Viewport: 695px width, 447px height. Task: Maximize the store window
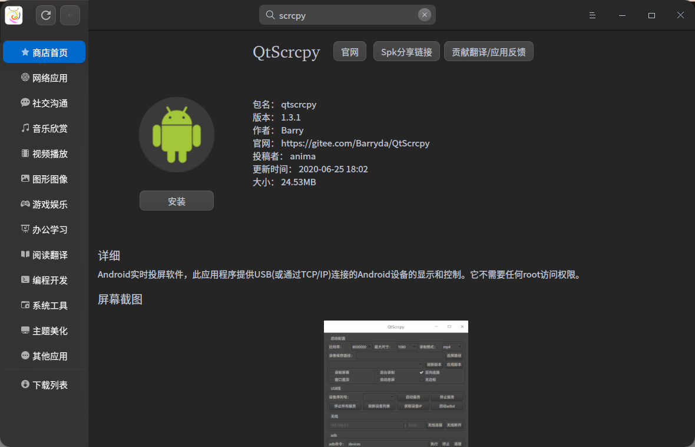pyautogui.click(x=651, y=15)
